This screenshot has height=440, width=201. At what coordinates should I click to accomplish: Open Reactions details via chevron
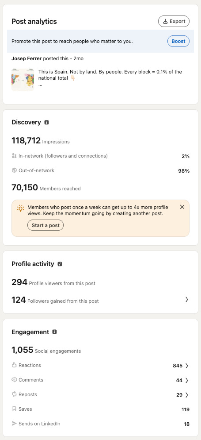pos(187,366)
